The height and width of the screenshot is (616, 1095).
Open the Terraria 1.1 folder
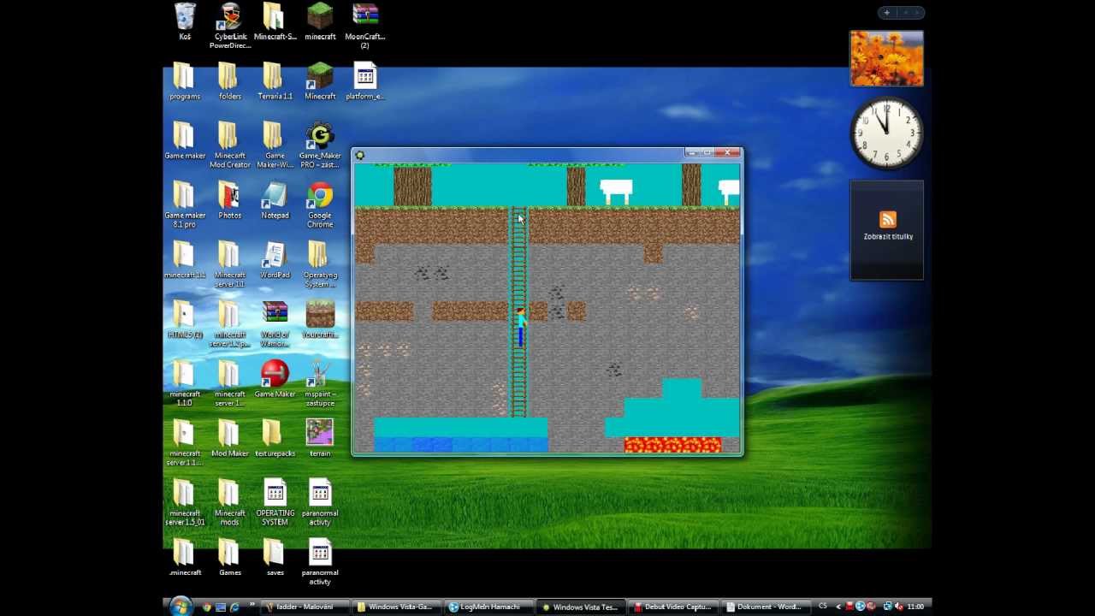[x=275, y=81]
